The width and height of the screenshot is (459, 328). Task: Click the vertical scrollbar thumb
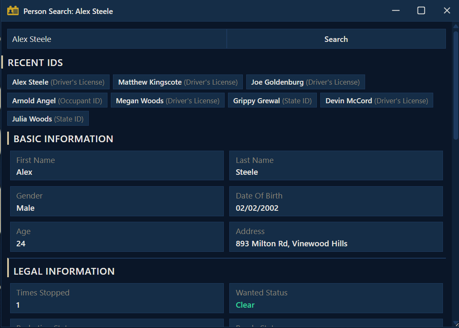coord(456,85)
